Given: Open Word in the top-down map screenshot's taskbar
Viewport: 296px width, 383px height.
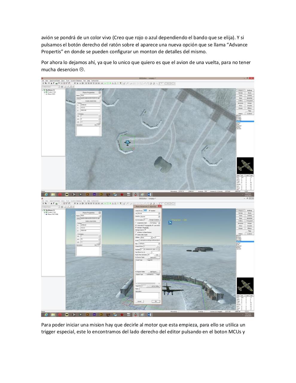Looking at the screenshot, I should tap(149, 194).
